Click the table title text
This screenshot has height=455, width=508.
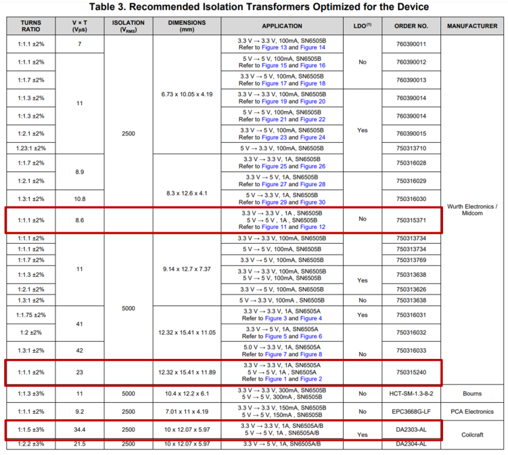(x=259, y=7)
